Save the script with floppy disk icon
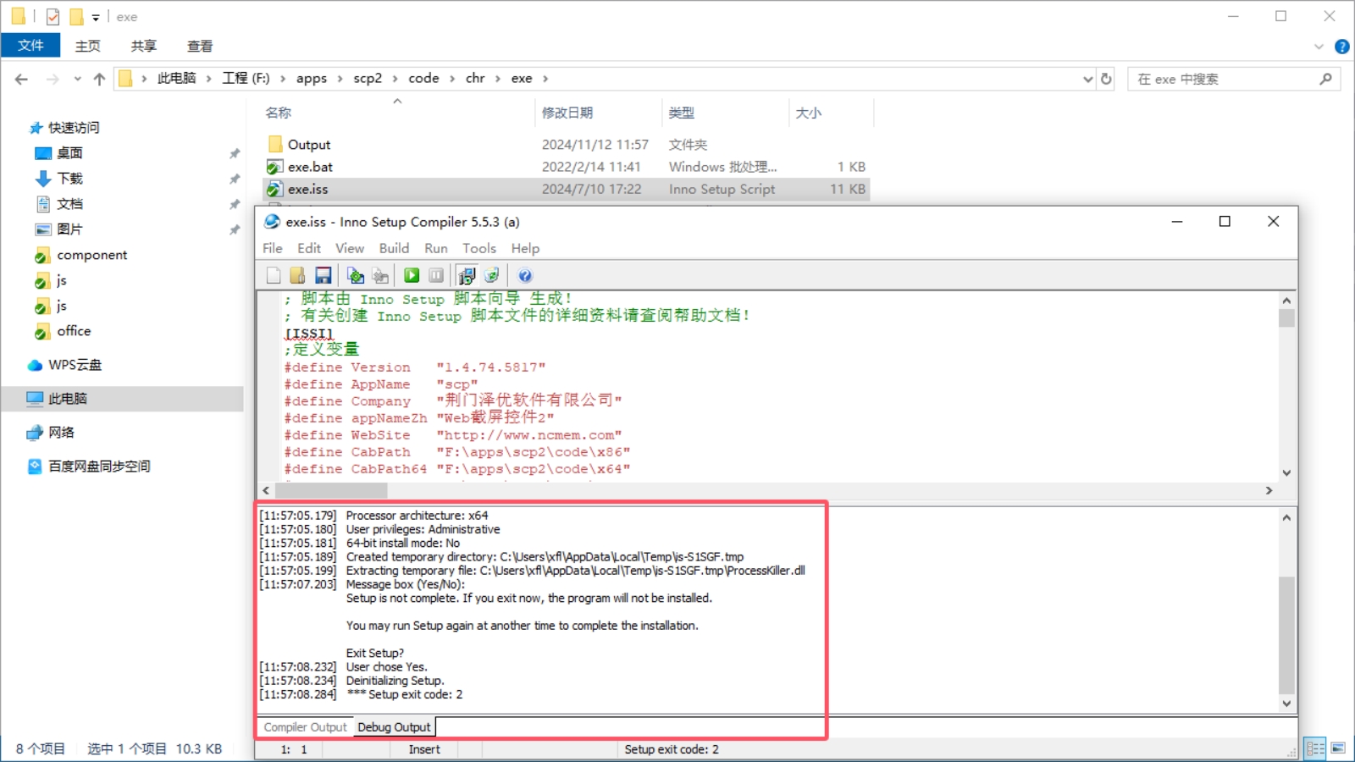The height and width of the screenshot is (762, 1355). [323, 275]
